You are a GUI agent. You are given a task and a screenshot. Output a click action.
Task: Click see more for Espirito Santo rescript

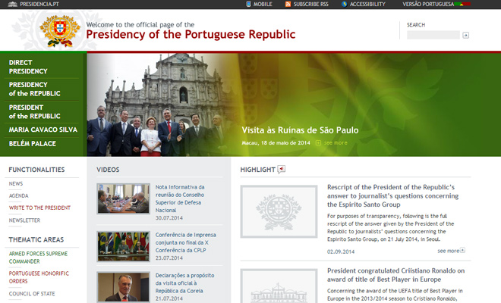pyautogui.click(x=449, y=251)
